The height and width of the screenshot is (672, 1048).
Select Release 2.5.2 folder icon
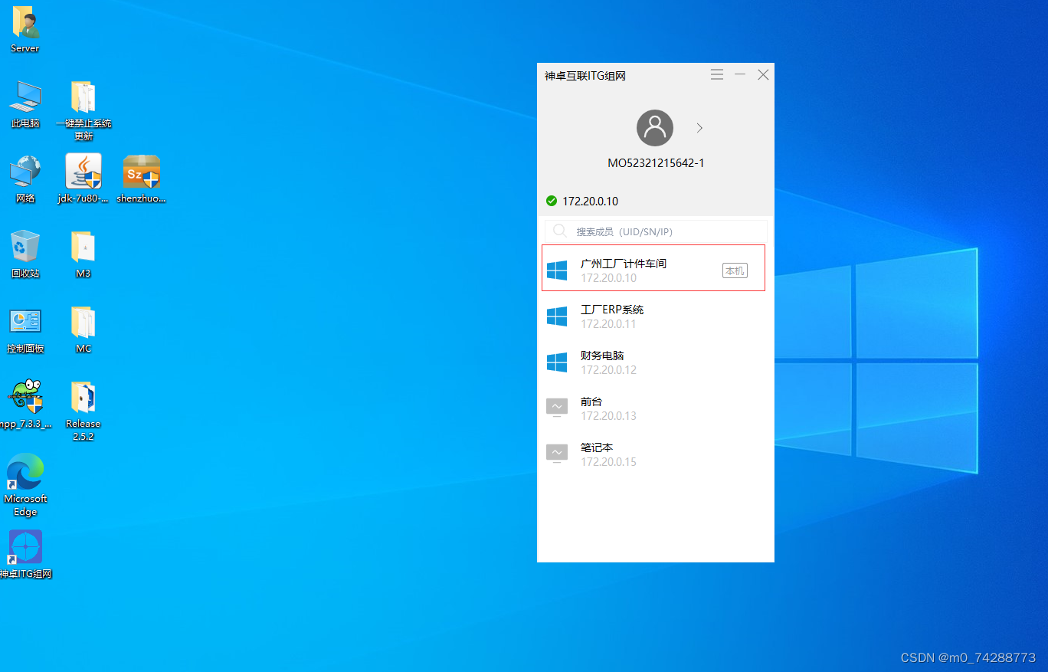pyautogui.click(x=84, y=411)
